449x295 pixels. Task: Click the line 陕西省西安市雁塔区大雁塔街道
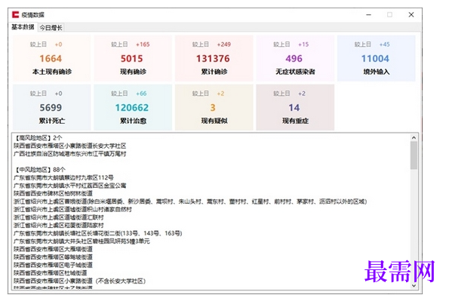coord(53,249)
